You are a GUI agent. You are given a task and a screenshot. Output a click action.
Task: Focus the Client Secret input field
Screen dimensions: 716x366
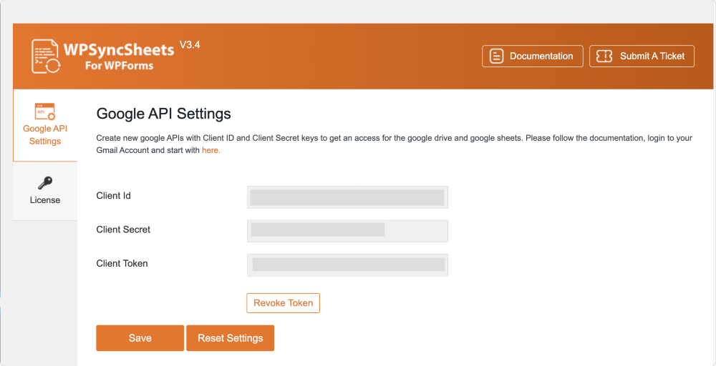[x=347, y=231]
